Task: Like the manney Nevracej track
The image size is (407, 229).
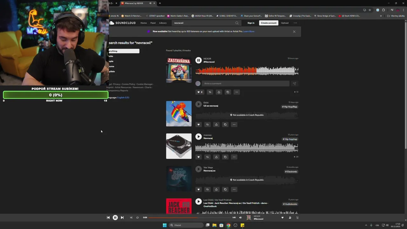Action: pos(198,157)
